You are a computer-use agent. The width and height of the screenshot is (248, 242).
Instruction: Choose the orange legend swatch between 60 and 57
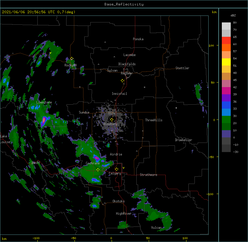pos(226,47)
